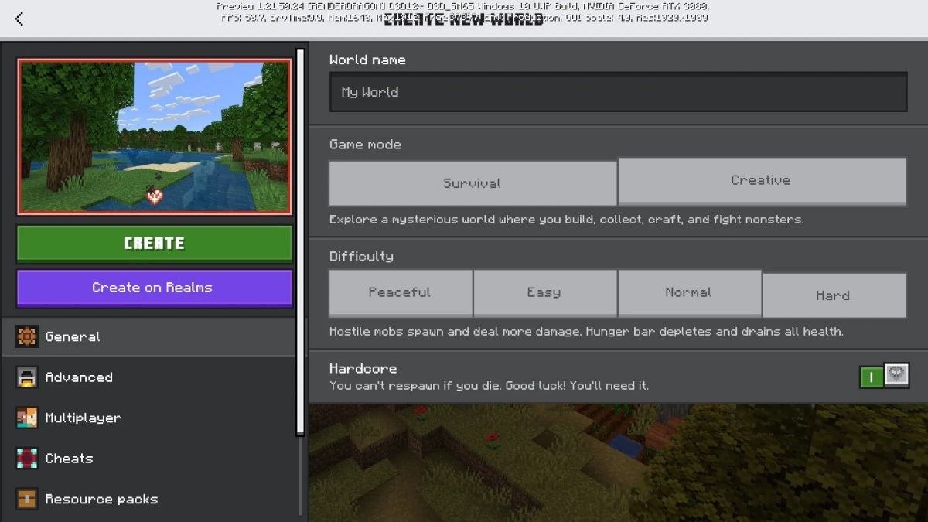Select Survival game mode

click(472, 183)
